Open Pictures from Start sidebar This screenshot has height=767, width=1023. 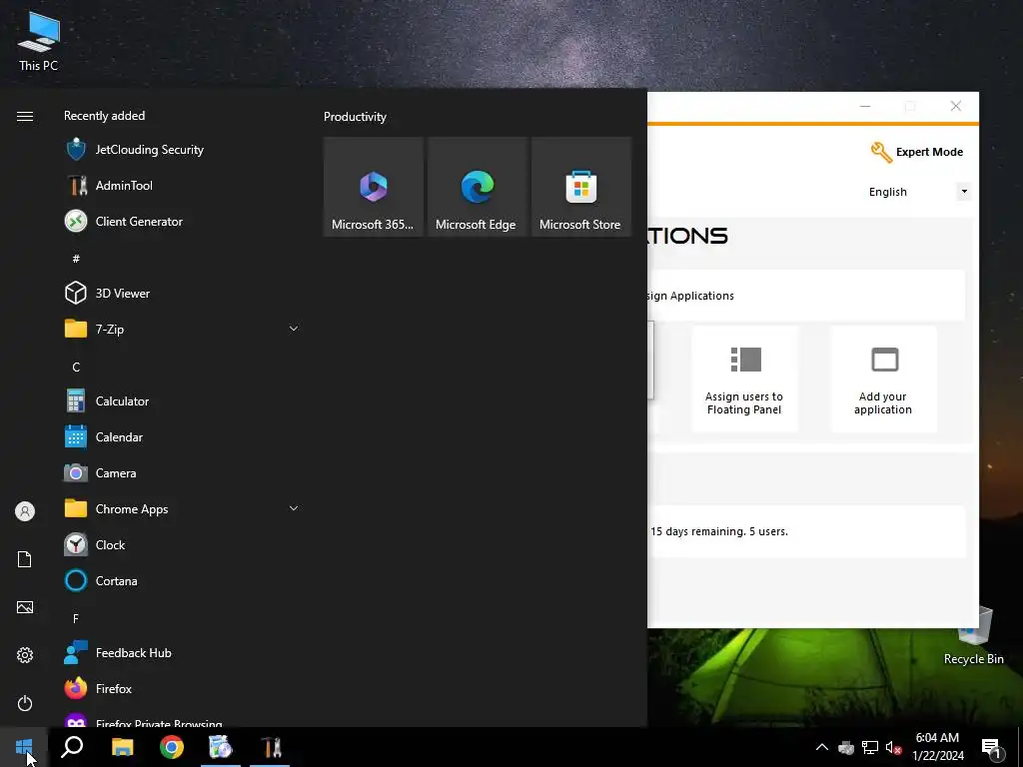tap(25, 607)
